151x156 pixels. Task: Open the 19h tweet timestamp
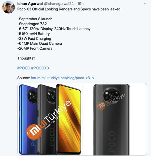coord(81,4)
